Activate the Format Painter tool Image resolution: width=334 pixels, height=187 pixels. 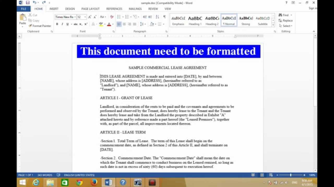point(40,26)
